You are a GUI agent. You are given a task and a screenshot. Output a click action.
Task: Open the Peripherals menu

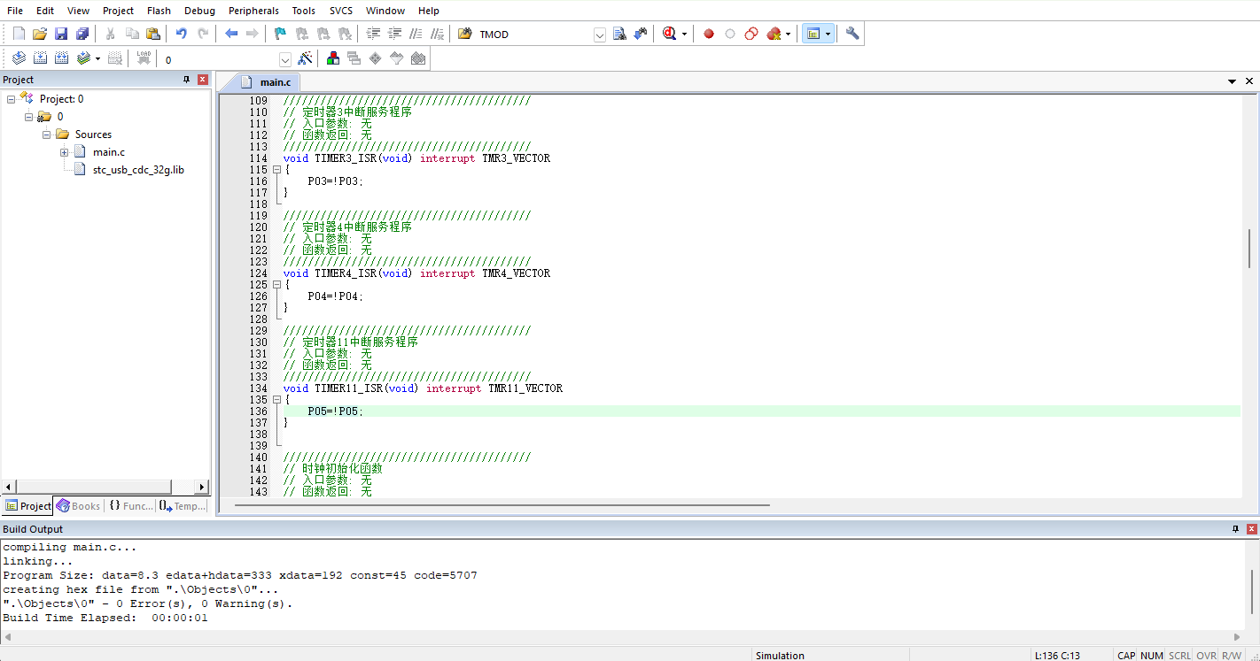[253, 11]
